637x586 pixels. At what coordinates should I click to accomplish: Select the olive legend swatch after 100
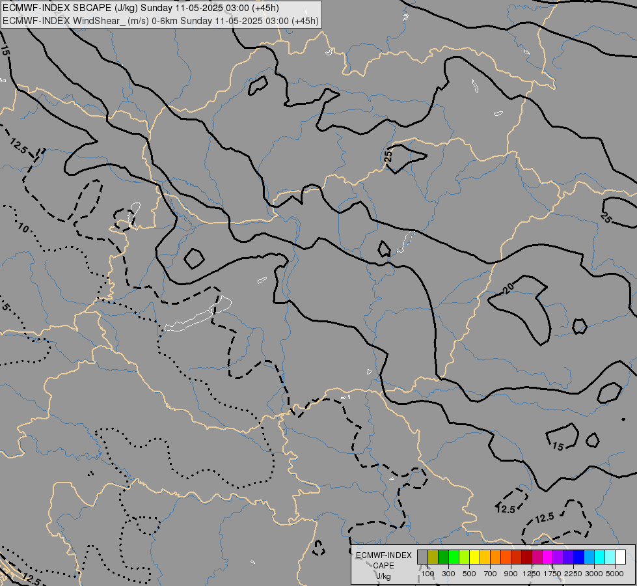(433, 557)
